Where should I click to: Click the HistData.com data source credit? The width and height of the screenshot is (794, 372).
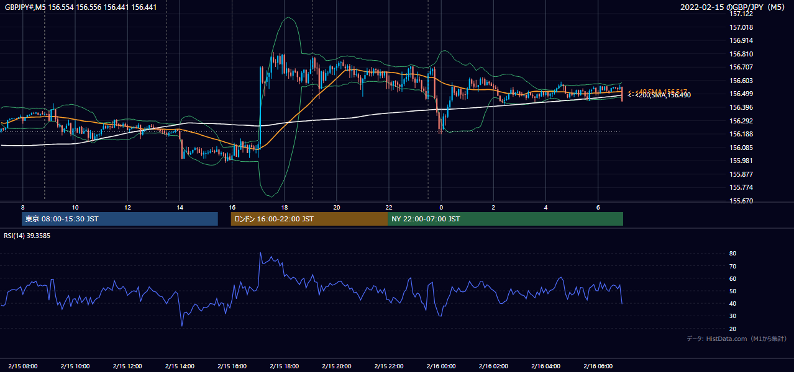[737, 339]
